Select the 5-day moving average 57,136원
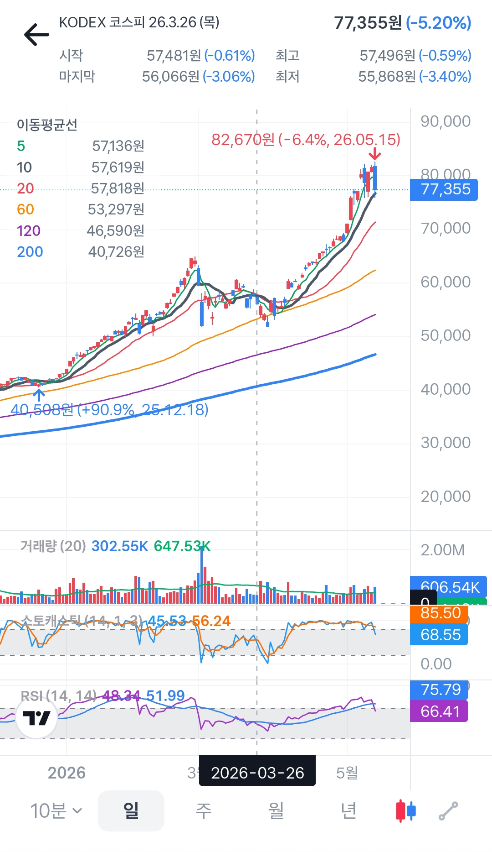This screenshot has width=492, height=852. point(81,146)
